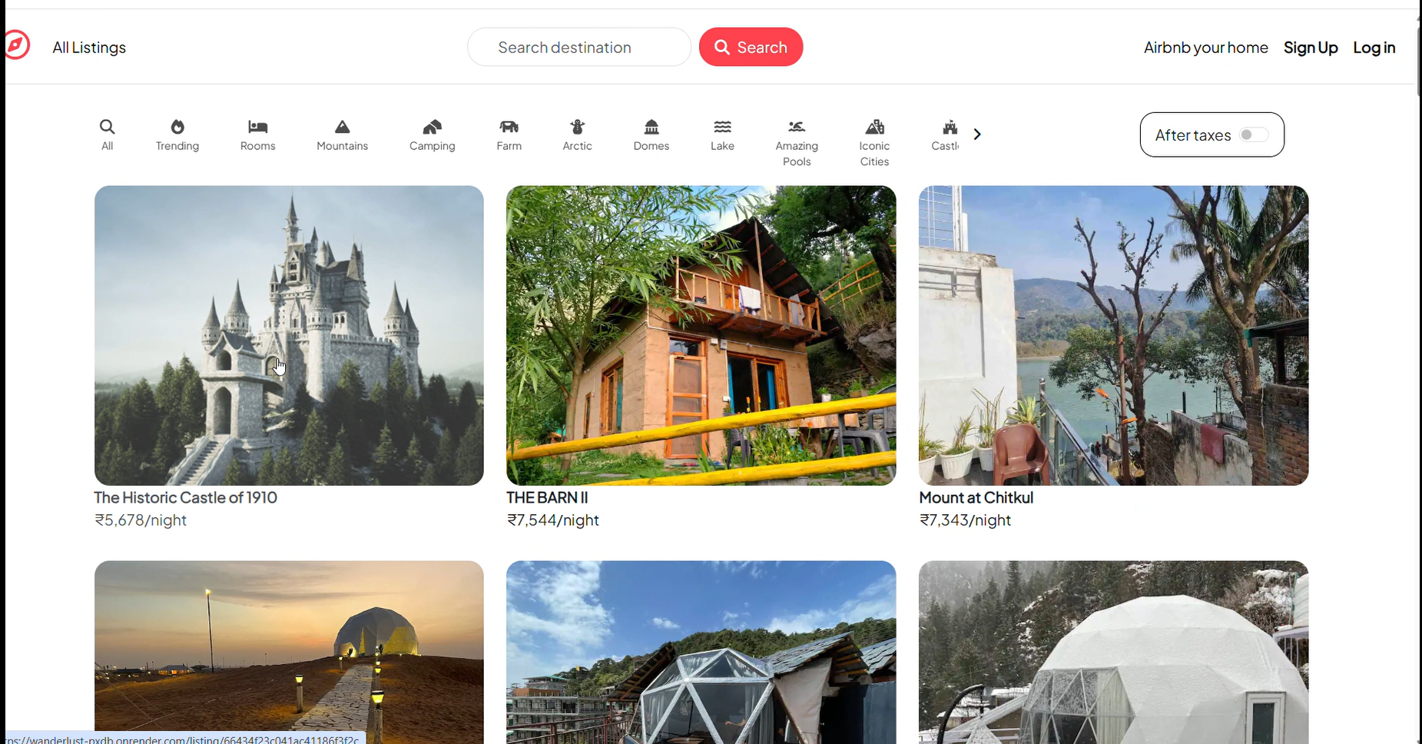Select the Rooms bed filter icon
Image resolution: width=1422 pixels, height=744 pixels.
[258, 127]
